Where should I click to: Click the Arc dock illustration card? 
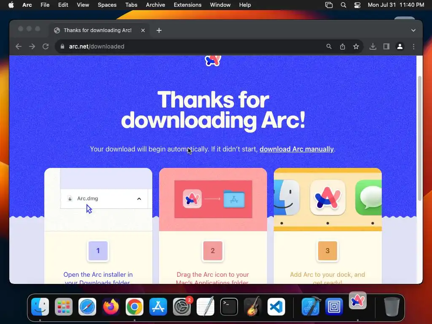pos(327,200)
